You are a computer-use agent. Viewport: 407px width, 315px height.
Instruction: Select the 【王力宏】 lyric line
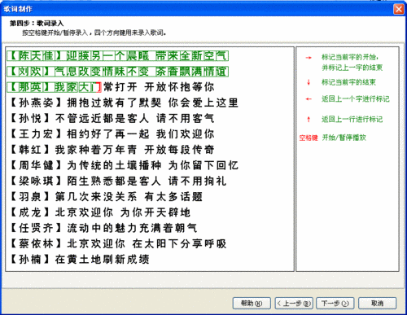(112, 134)
